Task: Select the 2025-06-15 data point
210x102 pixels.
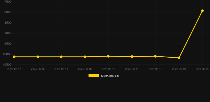Action: [85, 57]
